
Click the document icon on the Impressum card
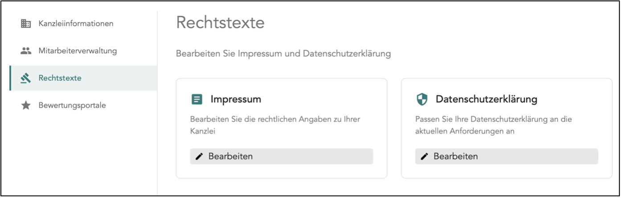coord(196,99)
